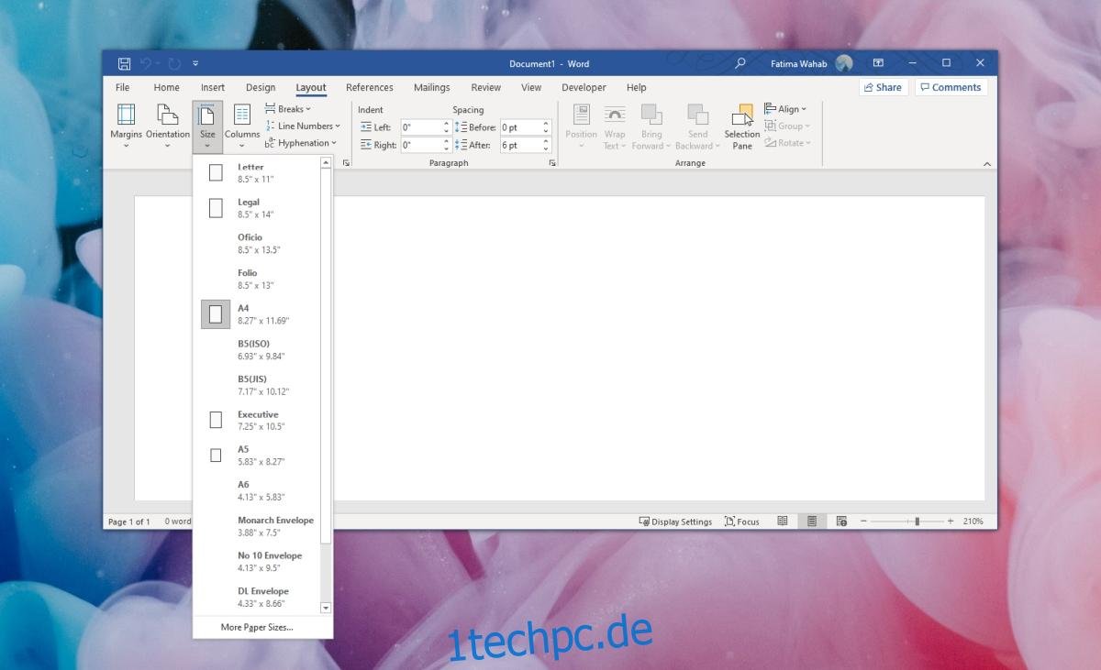The width and height of the screenshot is (1101, 670).
Task: Open Paragraph settings dialog launcher
Action: coord(552,163)
